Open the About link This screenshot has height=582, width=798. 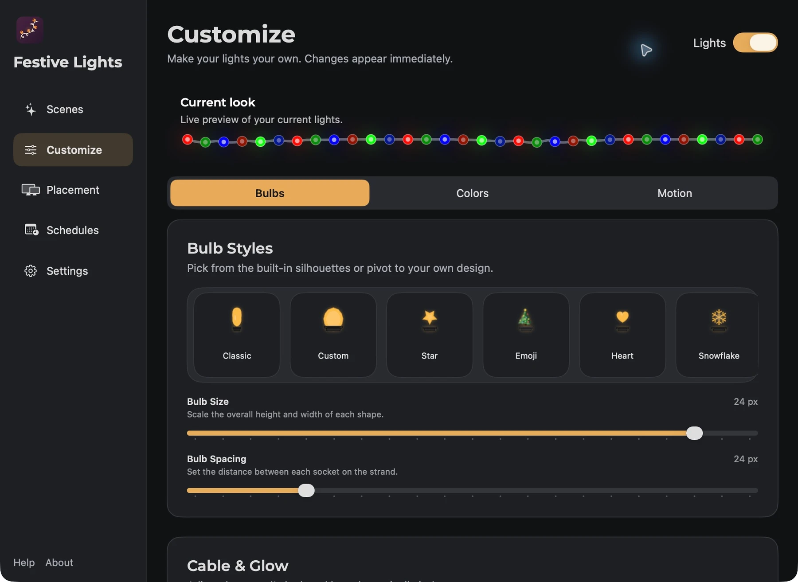coord(59,562)
